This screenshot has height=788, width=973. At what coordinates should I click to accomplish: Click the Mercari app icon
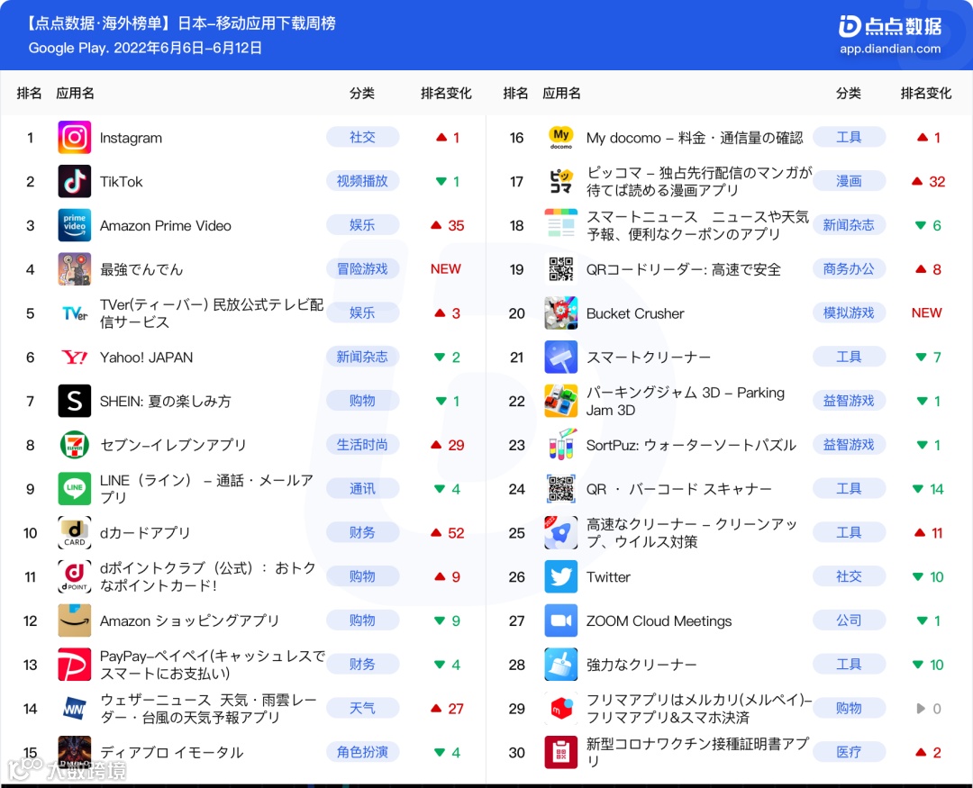[561, 709]
